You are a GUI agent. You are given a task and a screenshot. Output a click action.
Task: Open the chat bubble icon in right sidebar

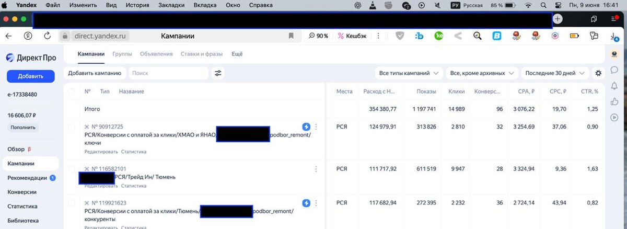click(x=614, y=70)
